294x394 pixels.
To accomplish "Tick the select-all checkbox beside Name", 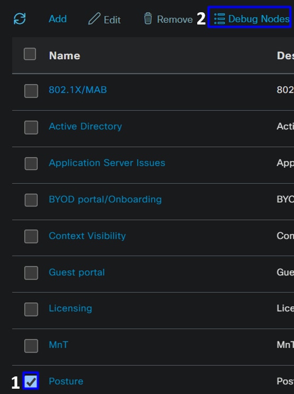I will coord(30,54).
